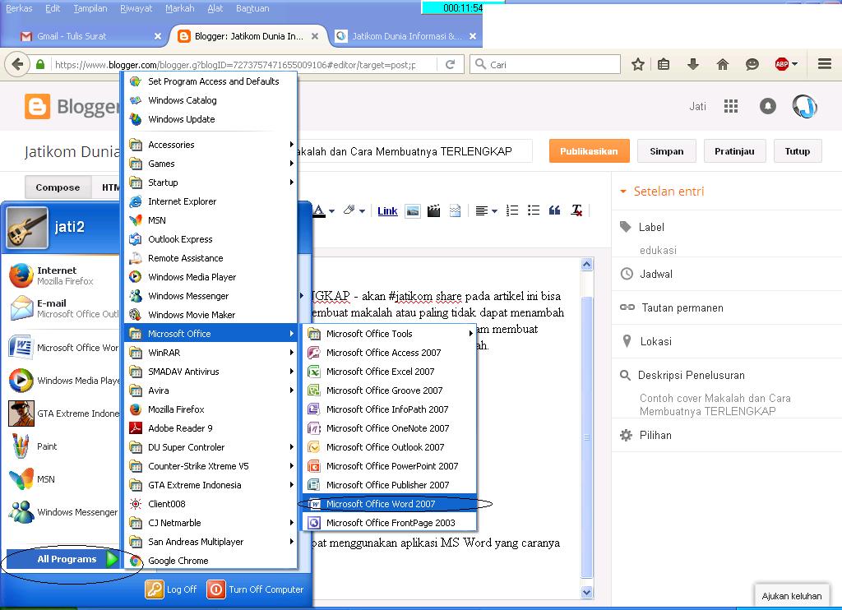Click Log Off button
Screen dimensions: 842x610
pos(171,589)
